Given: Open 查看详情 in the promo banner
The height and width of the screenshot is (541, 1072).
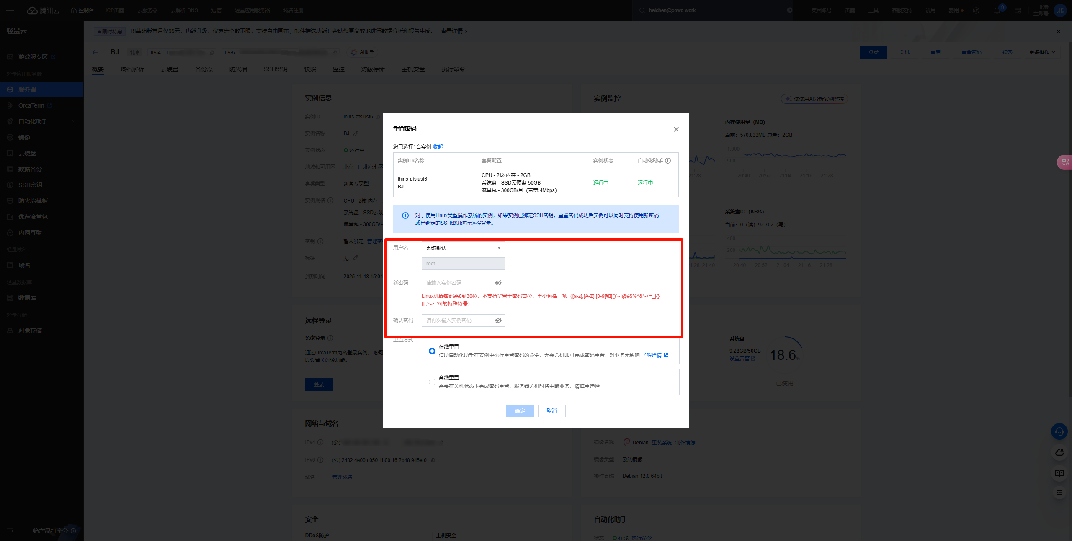Looking at the screenshot, I should 454,31.
